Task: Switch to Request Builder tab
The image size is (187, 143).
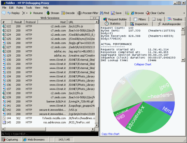Action: coord(116,19)
